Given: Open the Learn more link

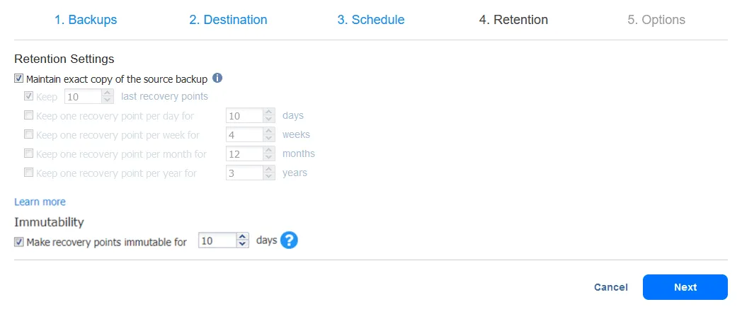Looking at the screenshot, I should click(40, 202).
